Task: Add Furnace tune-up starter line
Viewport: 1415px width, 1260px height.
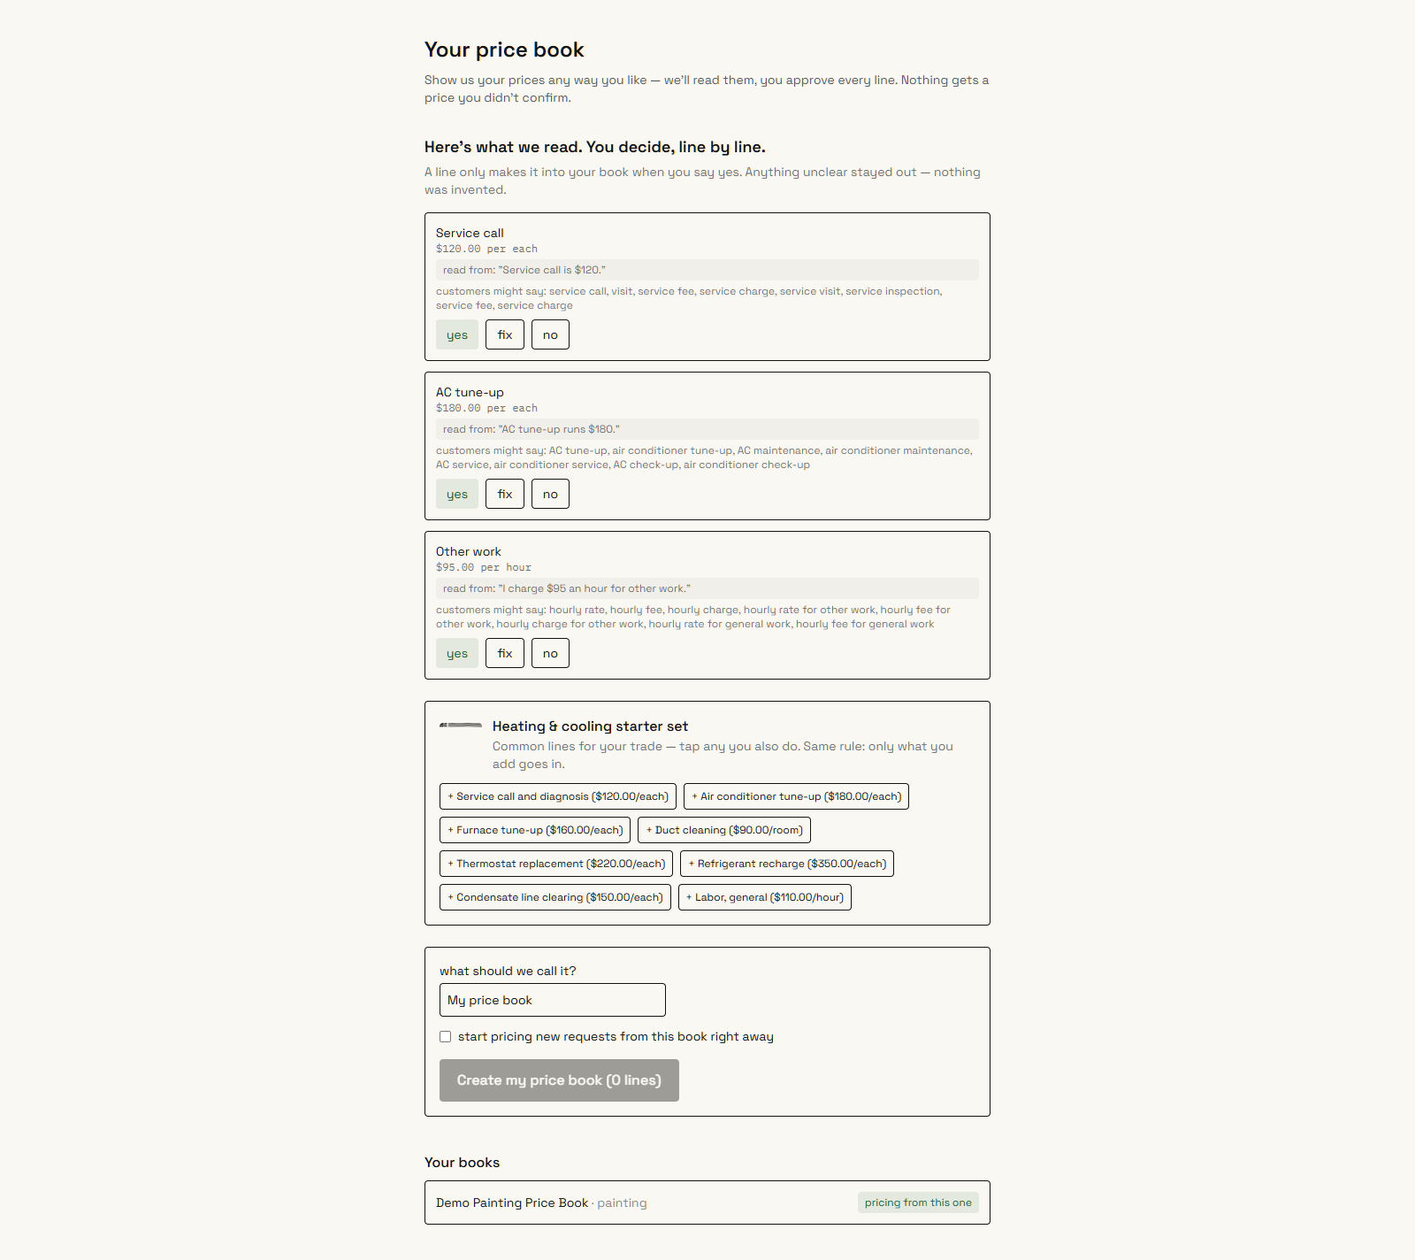Action: point(535,830)
